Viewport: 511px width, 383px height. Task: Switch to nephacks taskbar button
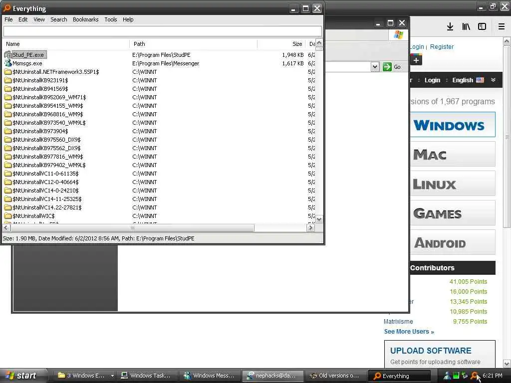tap(272, 376)
